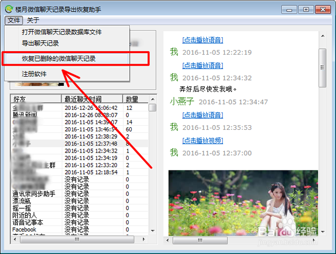Close the application window
The width and height of the screenshot is (336, 254).
(x=323, y=9)
